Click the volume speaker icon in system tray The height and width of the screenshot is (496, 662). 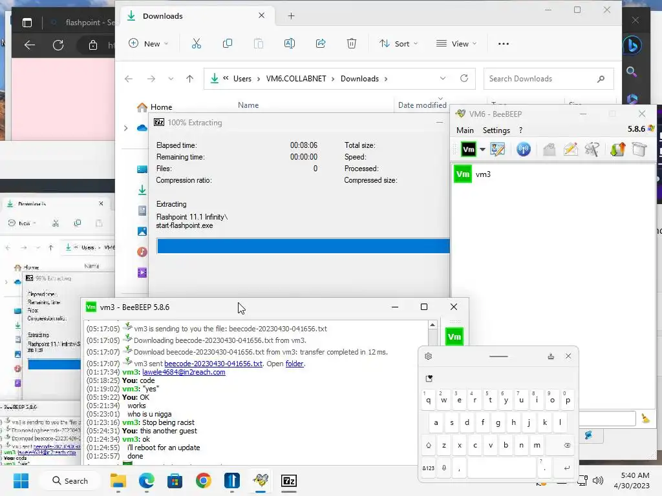tap(598, 480)
